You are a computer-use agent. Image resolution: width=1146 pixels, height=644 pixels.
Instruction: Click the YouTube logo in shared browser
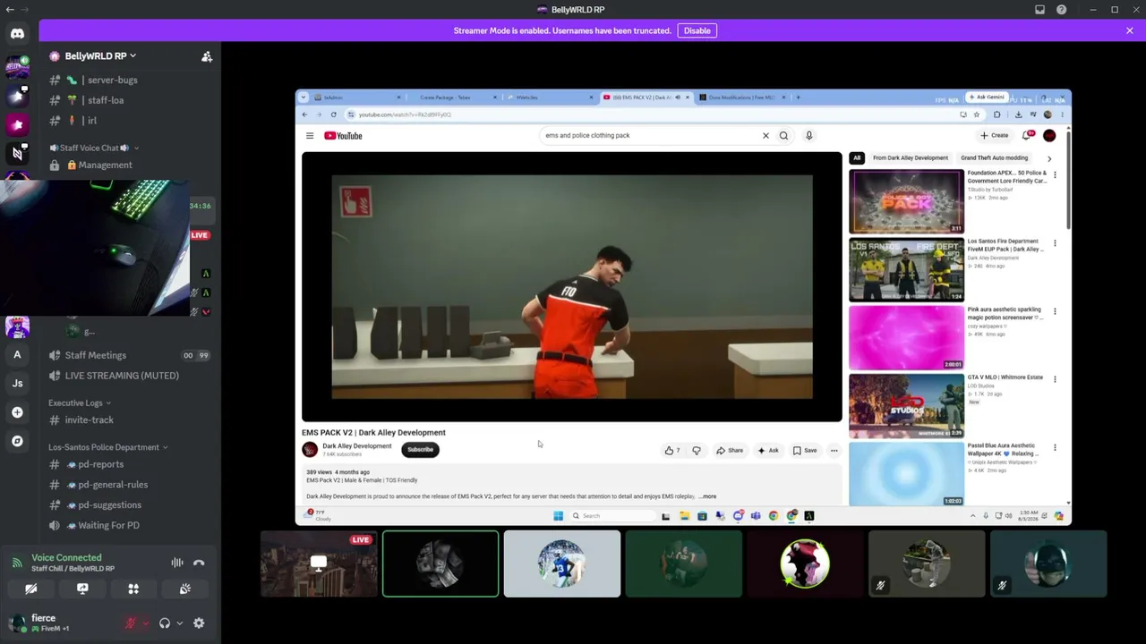pos(343,136)
